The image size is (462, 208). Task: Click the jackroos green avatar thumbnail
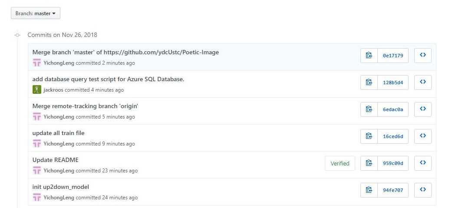click(x=36, y=89)
